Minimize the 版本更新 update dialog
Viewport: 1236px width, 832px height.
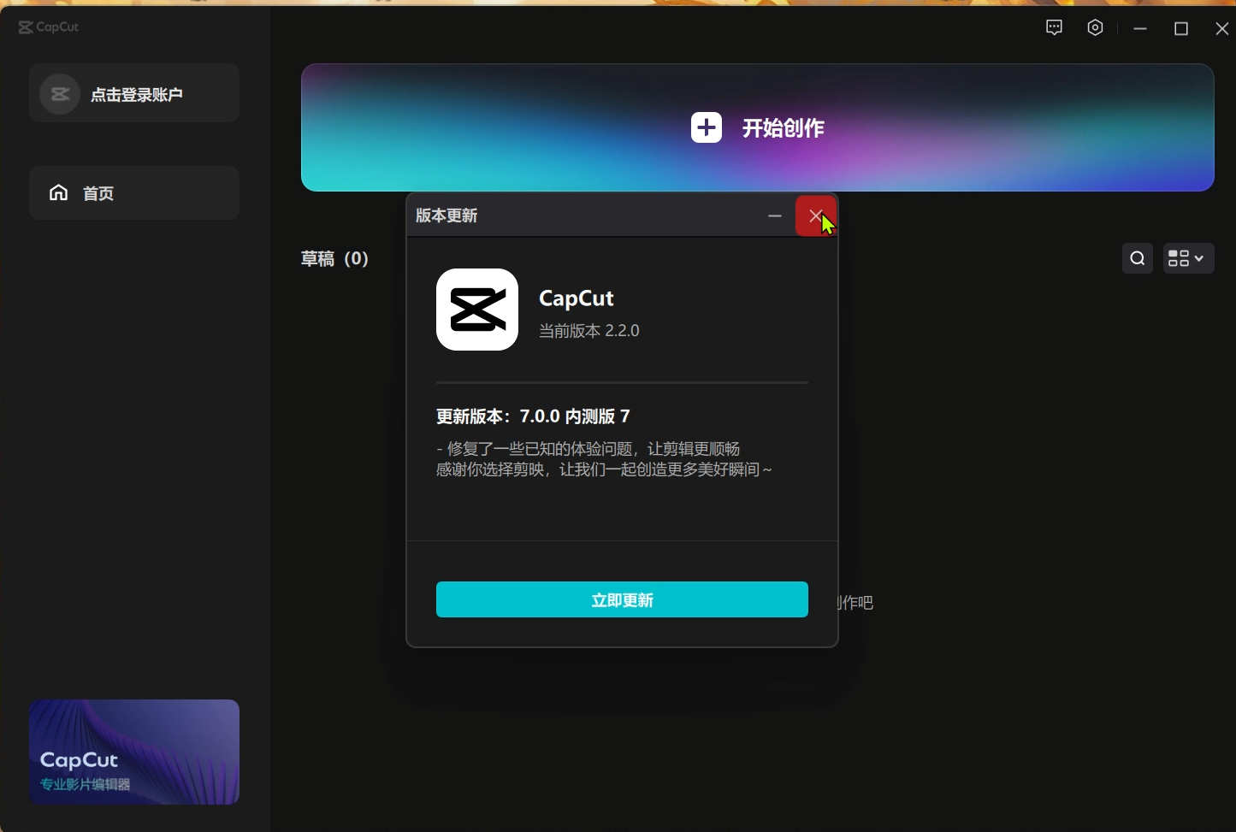click(x=775, y=215)
